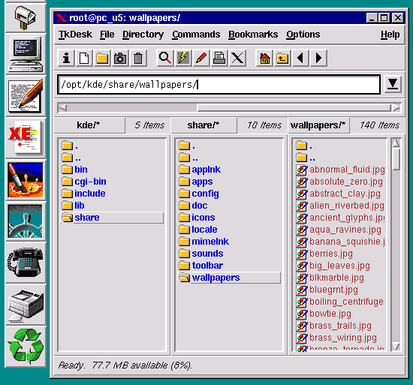Open the computer terminal icon in app bar
Image resolution: width=413 pixels, height=385 pixels.
pyautogui.click(x=26, y=55)
